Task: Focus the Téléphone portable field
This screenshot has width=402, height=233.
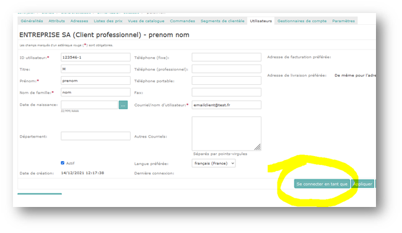Action: (x=226, y=81)
